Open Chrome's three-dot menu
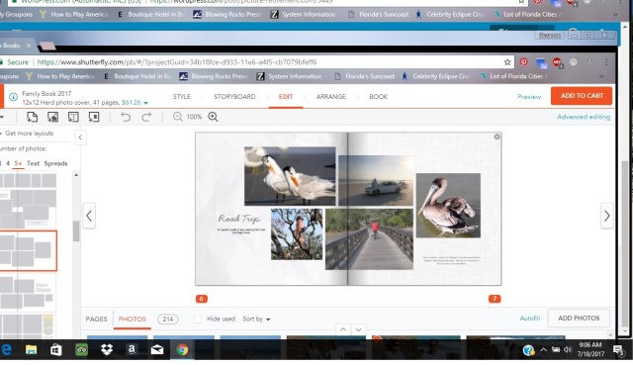633x365 pixels. [606, 62]
